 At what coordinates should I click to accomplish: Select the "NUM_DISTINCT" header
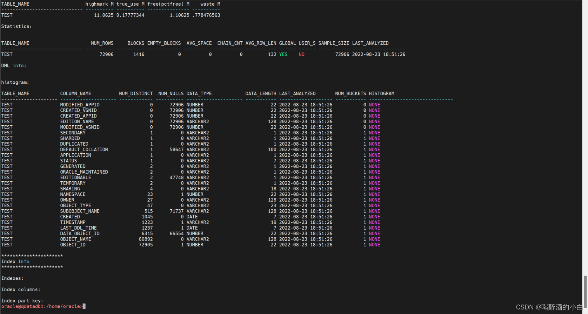click(136, 94)
